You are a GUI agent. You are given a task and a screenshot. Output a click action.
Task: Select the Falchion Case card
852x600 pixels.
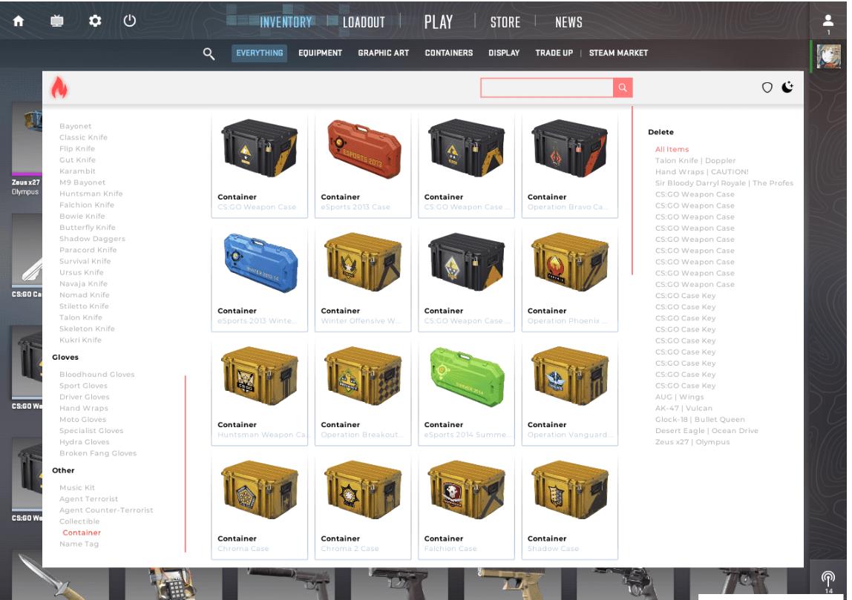click(x=466, y=507)
